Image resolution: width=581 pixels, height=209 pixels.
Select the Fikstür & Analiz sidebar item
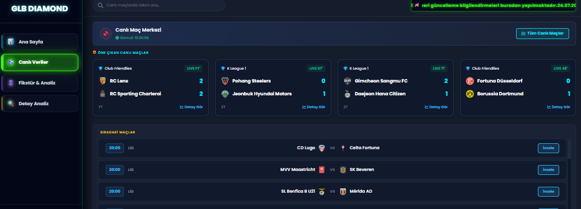point(40,83)
